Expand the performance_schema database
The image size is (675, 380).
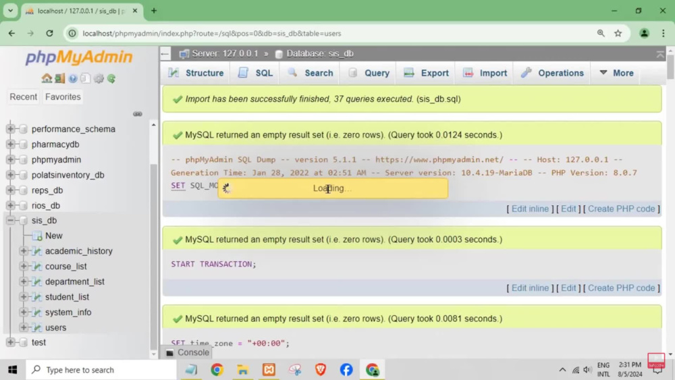click(10, 129)
